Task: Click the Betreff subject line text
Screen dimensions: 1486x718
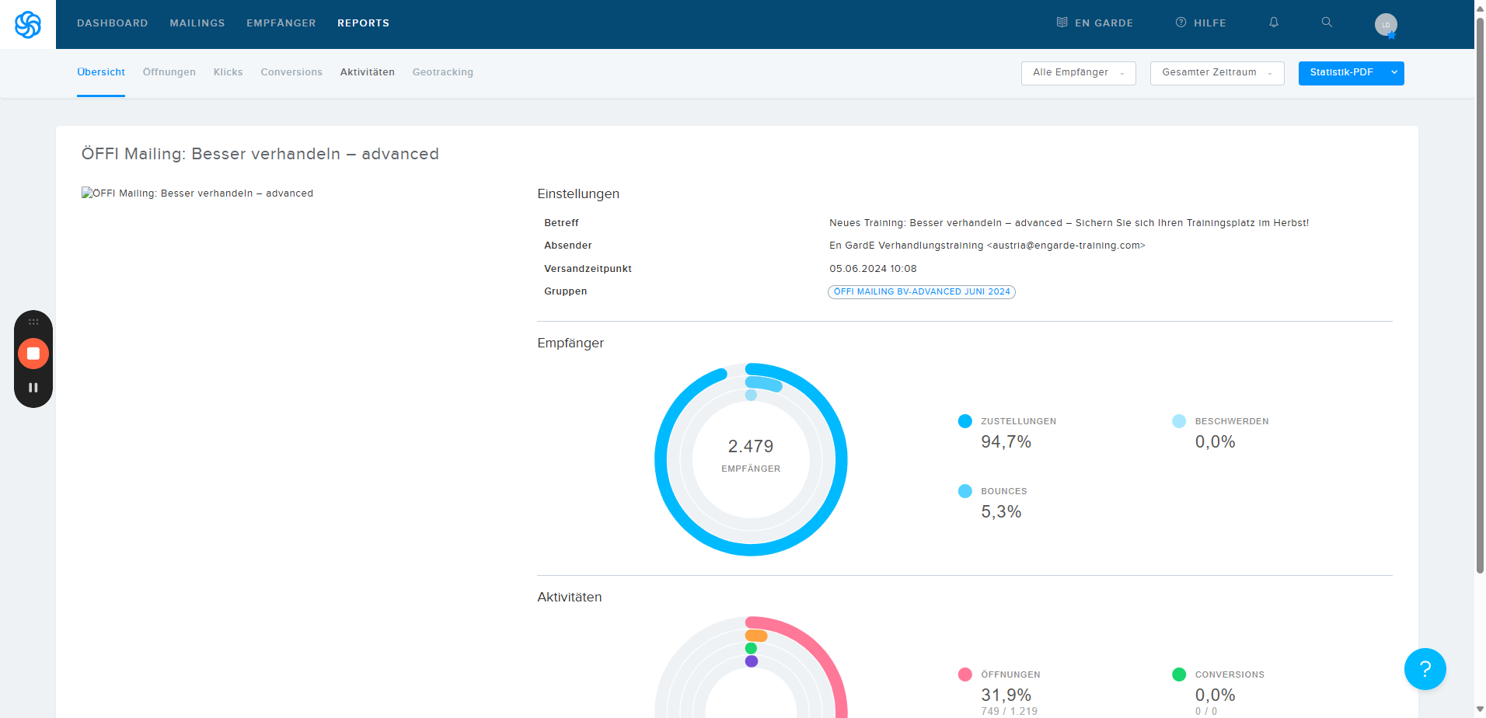Action: [1069, 223]
